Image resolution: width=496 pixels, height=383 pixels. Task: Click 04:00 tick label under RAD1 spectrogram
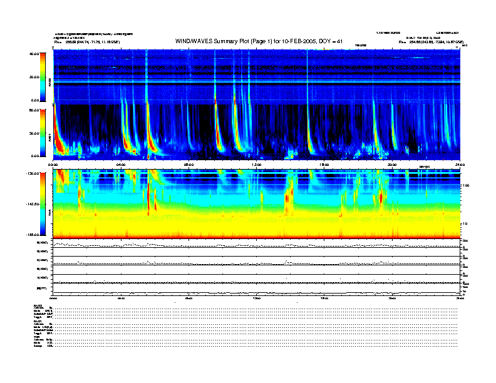121,165
